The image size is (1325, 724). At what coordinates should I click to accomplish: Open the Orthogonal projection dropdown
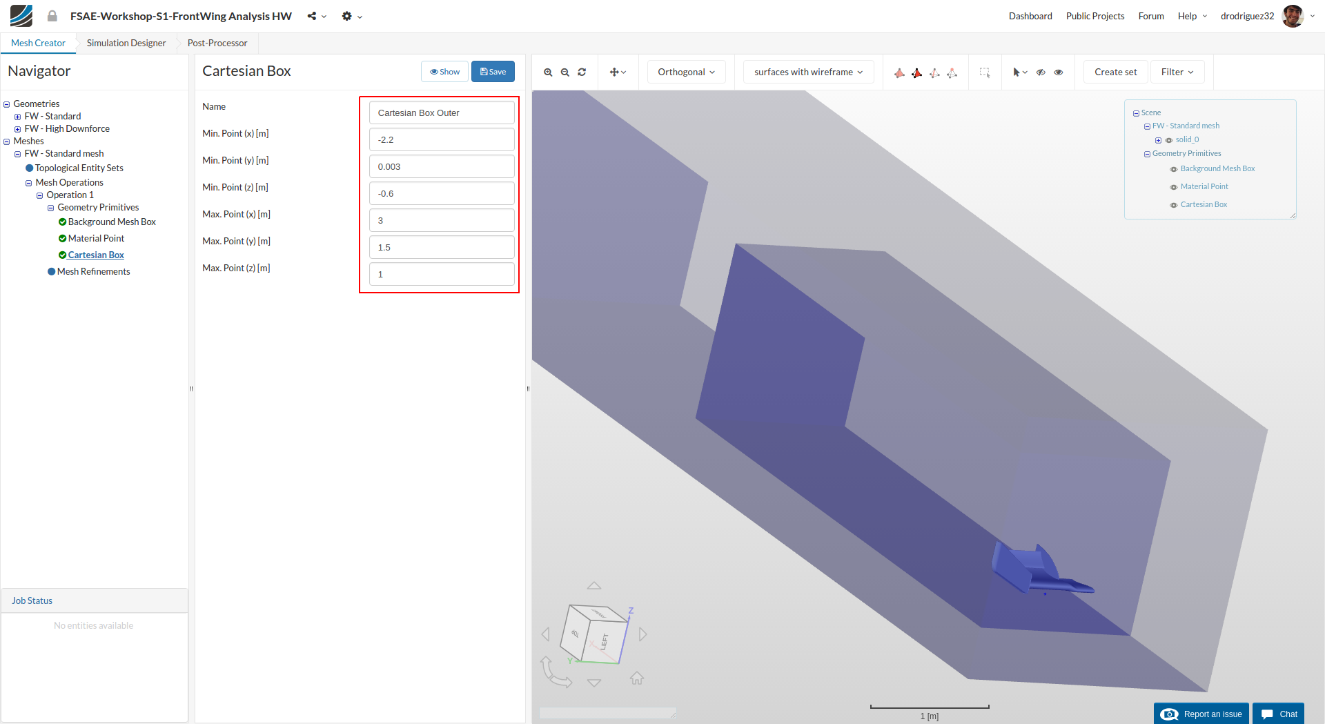686,72
